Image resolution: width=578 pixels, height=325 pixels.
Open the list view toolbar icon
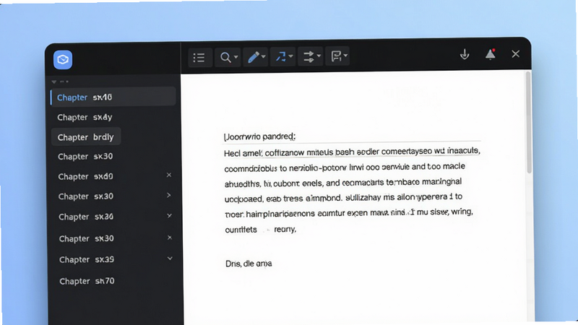199,58
